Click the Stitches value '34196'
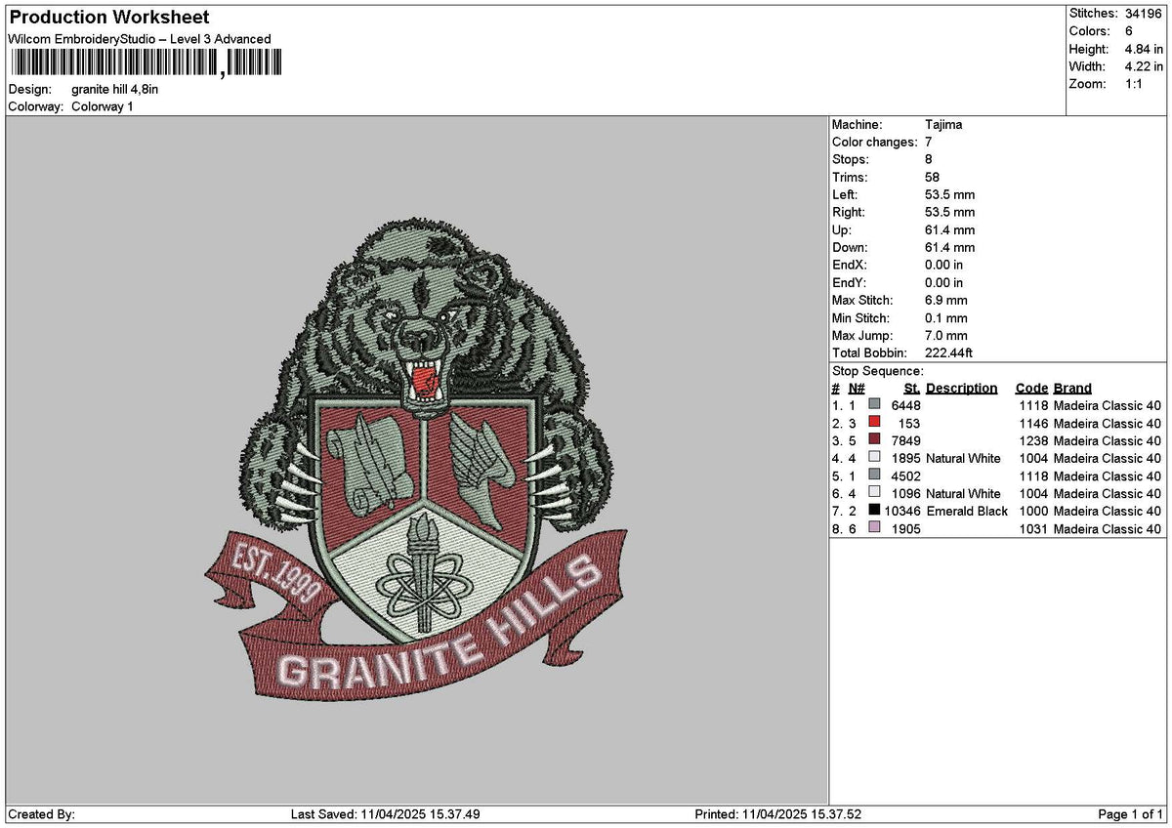This screenshot has height=828, width=1172. pos(1145,14)
